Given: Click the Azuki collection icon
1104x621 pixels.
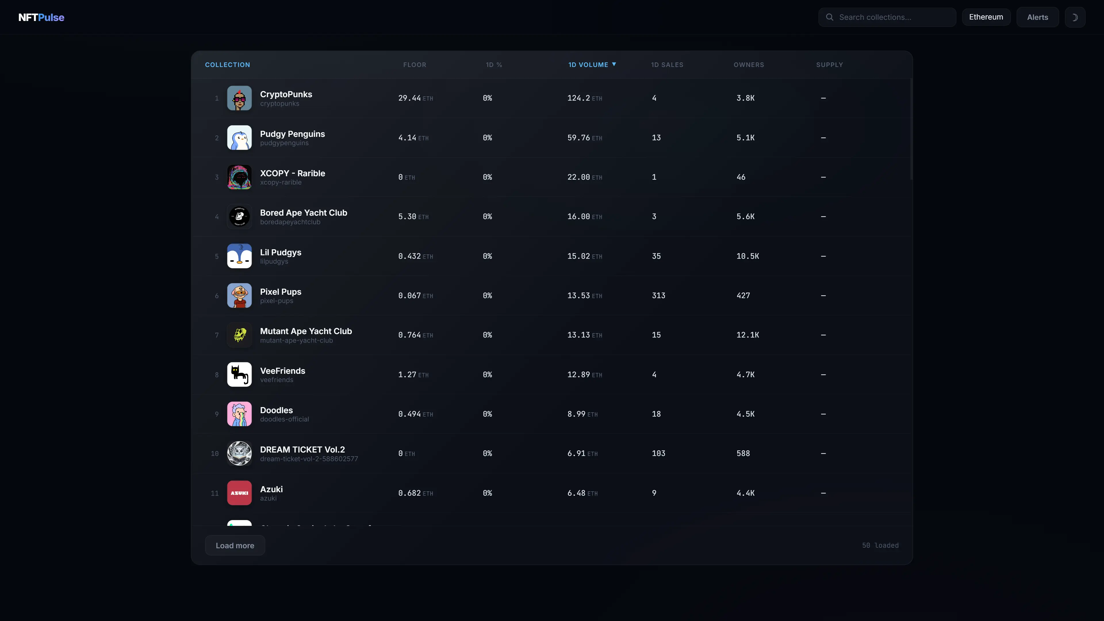Looking at the screenshot, I should coord(239,493).
